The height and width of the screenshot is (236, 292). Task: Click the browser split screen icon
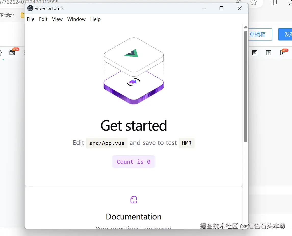click(274, 2)
